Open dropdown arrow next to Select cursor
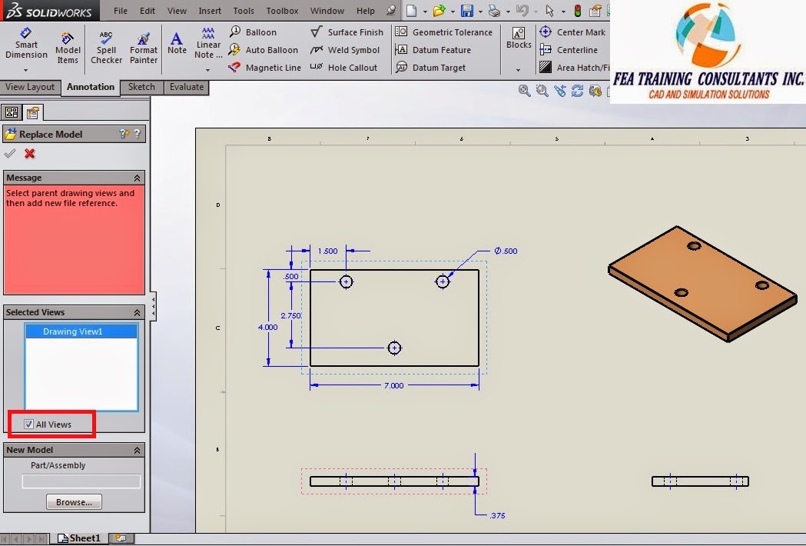Screen dimensions: 806x546 pos(563,12)
